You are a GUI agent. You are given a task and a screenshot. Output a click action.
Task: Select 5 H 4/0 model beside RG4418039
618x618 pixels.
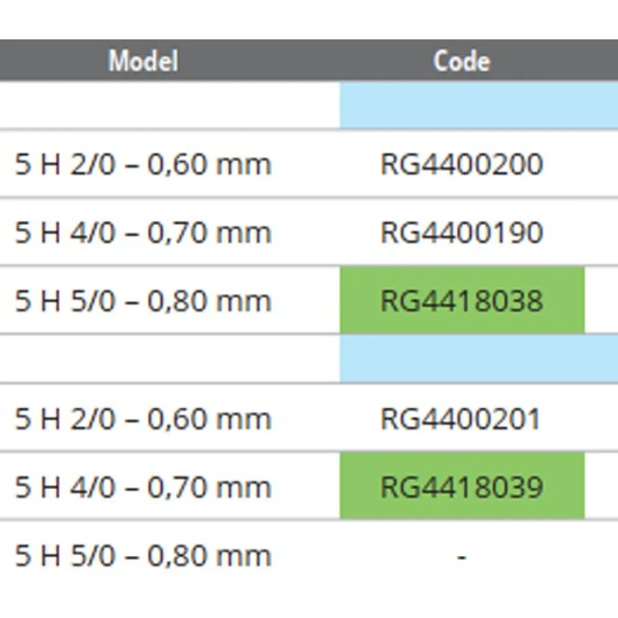tap(143, 488)
